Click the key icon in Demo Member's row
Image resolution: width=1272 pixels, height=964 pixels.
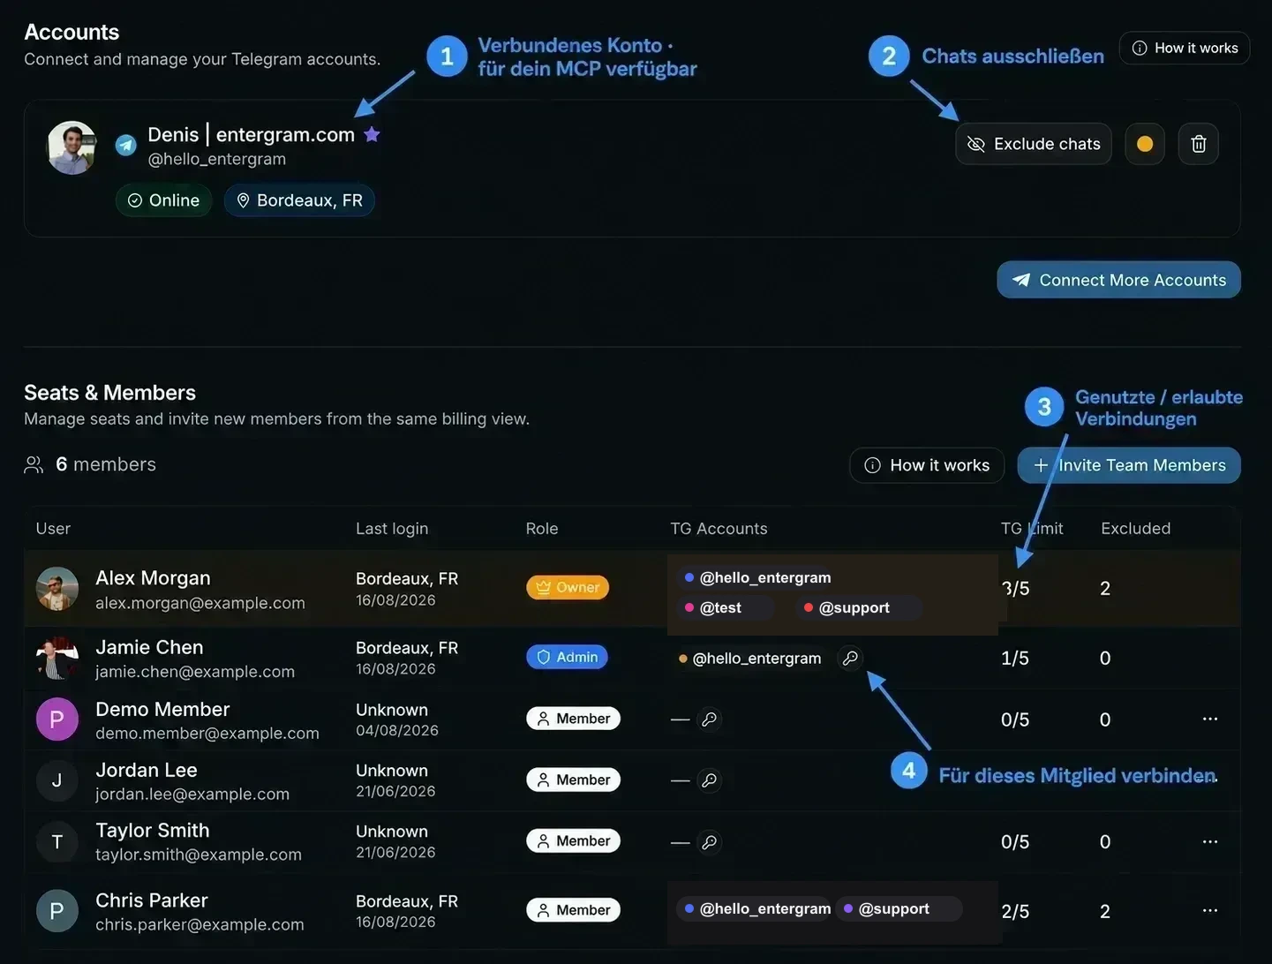pos(709,719)
